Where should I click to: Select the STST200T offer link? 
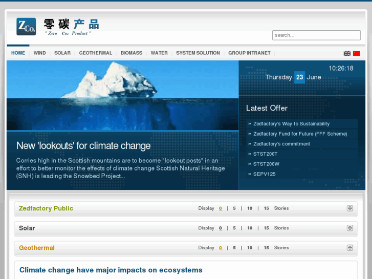point(265,154)
